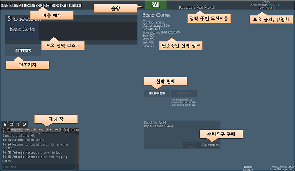
Task: Click the Ensign rank label
Action: click(266, 2)
